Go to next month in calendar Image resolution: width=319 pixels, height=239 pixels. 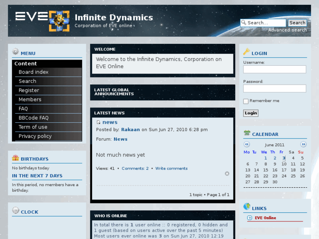[303, 144]
